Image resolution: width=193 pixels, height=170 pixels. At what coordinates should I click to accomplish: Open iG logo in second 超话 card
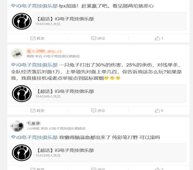[x=22, y=93]
